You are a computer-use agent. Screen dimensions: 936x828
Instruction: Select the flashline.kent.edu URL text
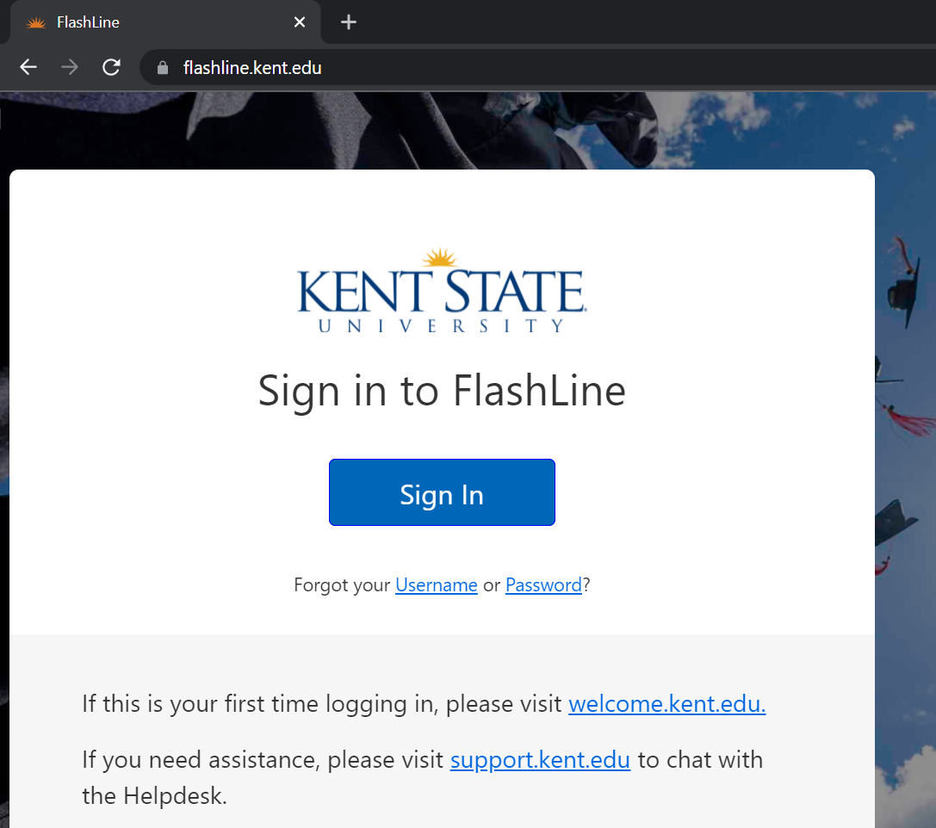click(252, 67)
